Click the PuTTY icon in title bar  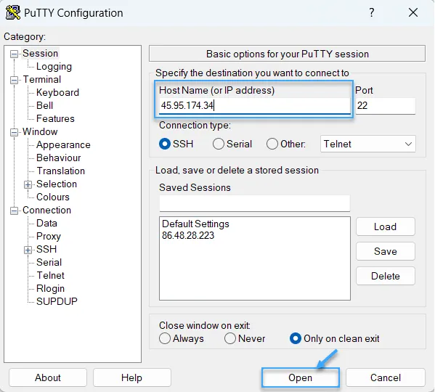[13, 13]
